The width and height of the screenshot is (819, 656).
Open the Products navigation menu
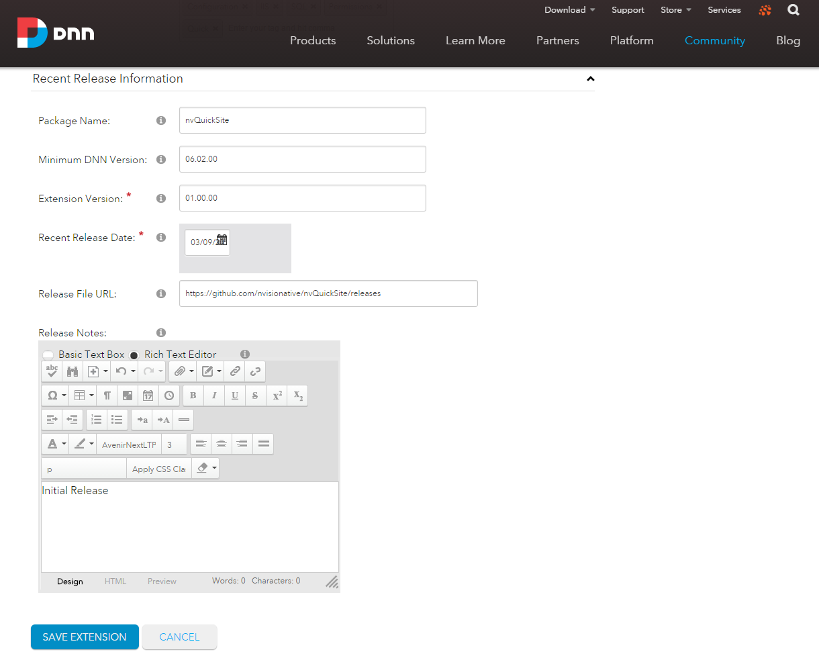click(313, 40)
